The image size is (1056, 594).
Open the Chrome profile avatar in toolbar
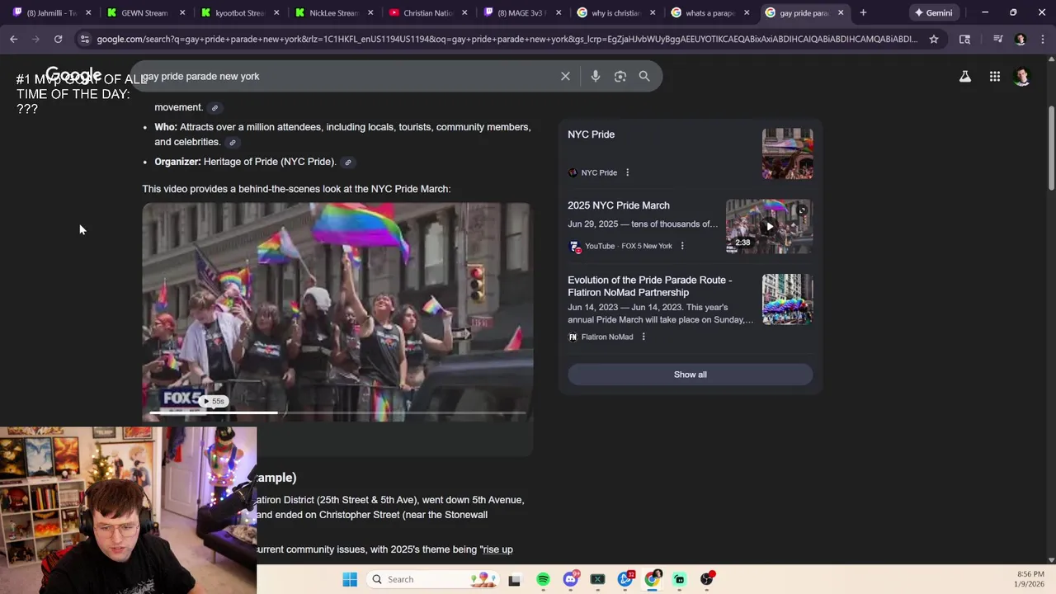coord(1021,39)
